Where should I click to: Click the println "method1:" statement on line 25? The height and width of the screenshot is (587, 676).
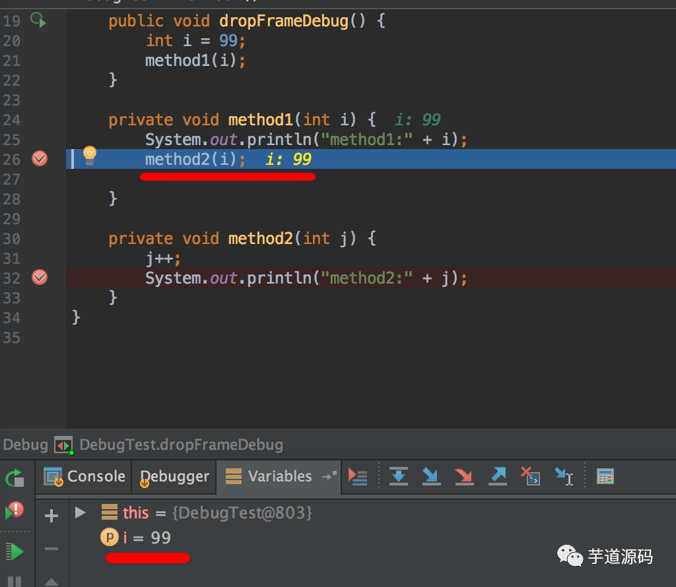(x=306, y=140)
